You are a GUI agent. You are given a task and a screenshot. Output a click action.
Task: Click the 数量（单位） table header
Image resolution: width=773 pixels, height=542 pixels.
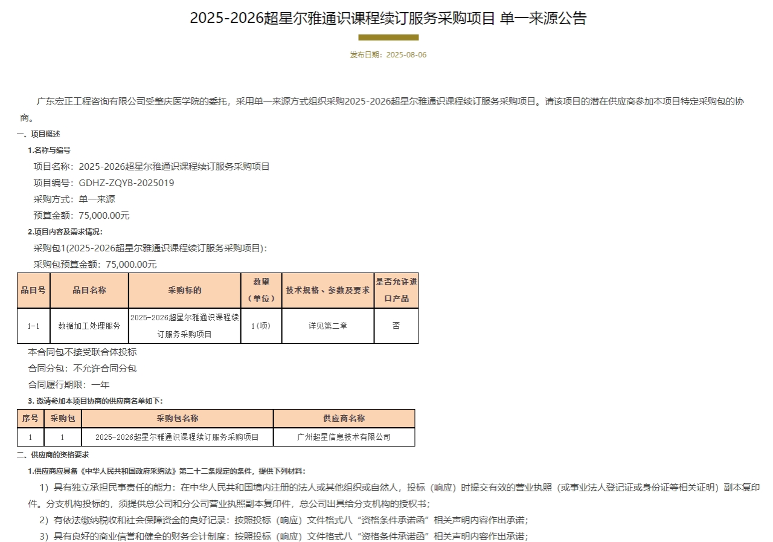261,290
